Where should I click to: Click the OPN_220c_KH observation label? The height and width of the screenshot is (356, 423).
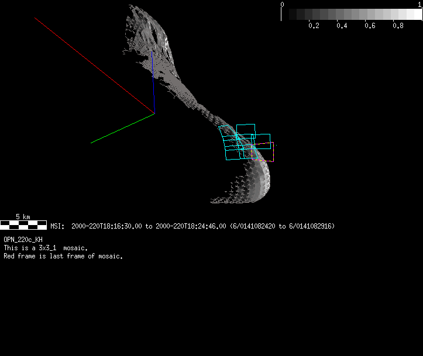[x=23, y=240]
